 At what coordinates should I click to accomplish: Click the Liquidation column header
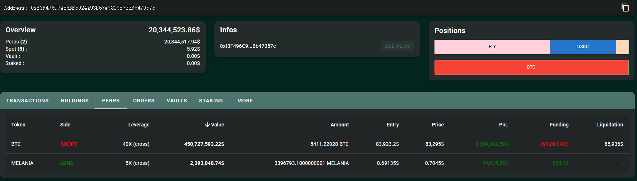[610, 125]
